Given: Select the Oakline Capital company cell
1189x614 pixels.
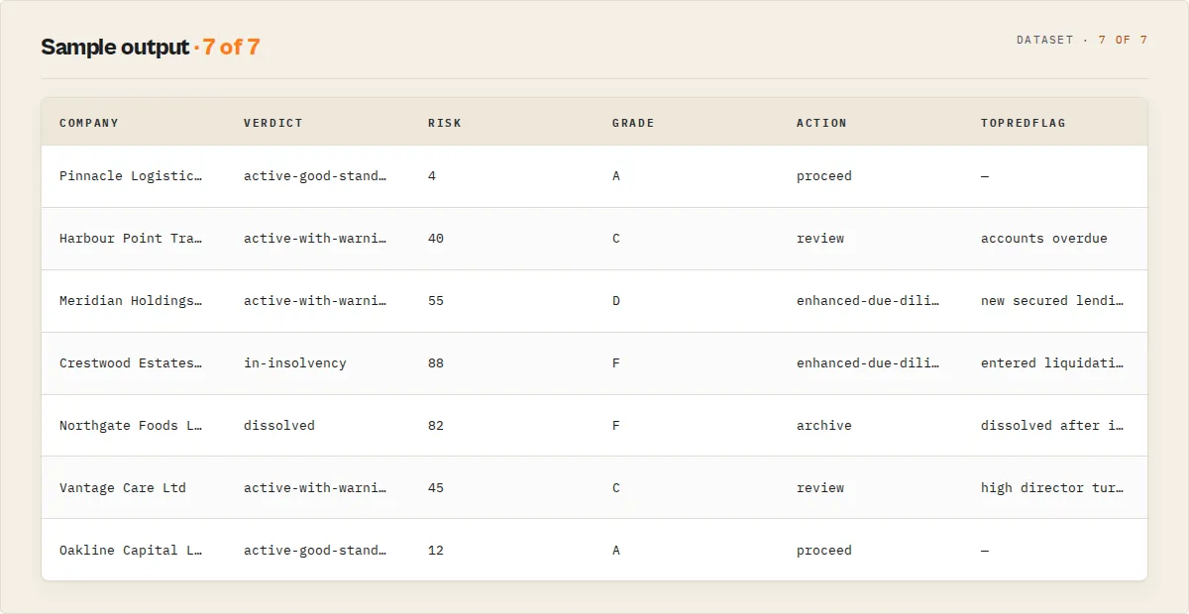Looking at the screenshot, I should [x=131, y=551].
